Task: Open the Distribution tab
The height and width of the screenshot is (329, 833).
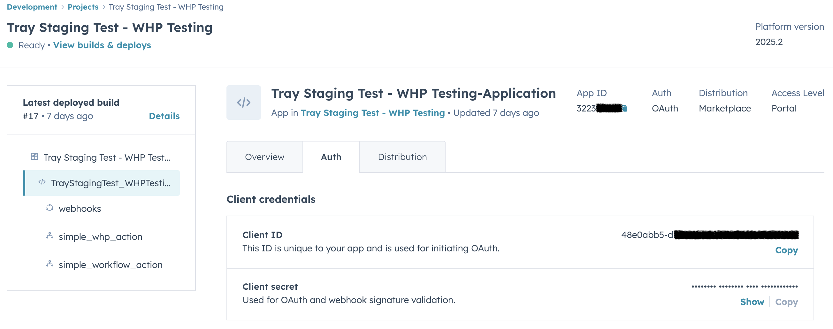Action: [402, 157]
